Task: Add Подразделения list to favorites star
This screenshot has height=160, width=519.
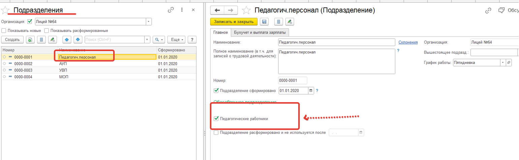Action: point(5,10)
